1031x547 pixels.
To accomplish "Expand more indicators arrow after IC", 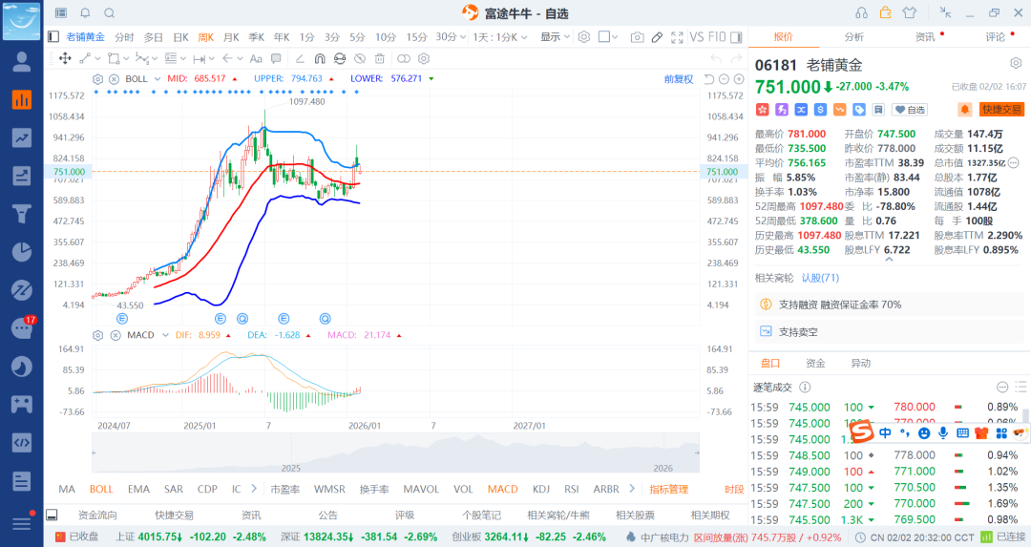I will [x=254, y=489].
